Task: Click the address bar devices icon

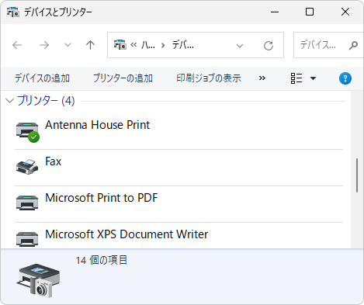Action: [x=120, y=45]
